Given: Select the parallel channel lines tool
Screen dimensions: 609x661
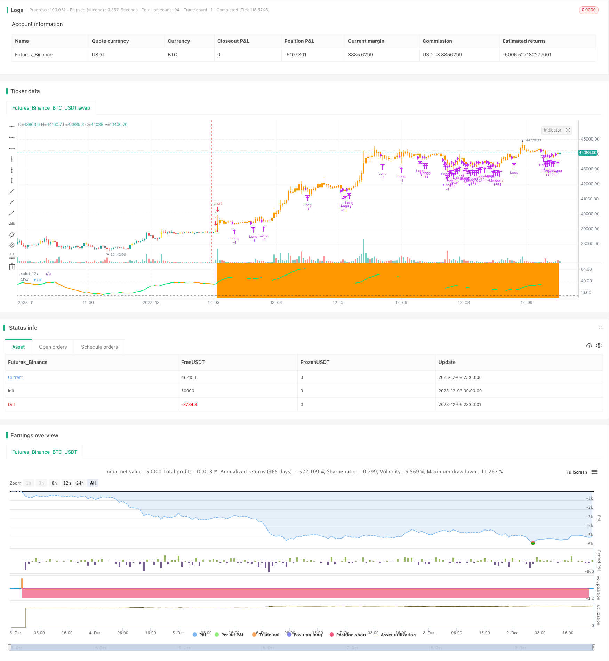Looking at the screenshot, I should [12, 234].
